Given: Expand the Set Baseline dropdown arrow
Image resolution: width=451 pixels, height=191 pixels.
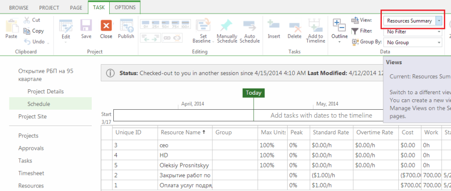Looking at the screenshot, I should point(213,42).
